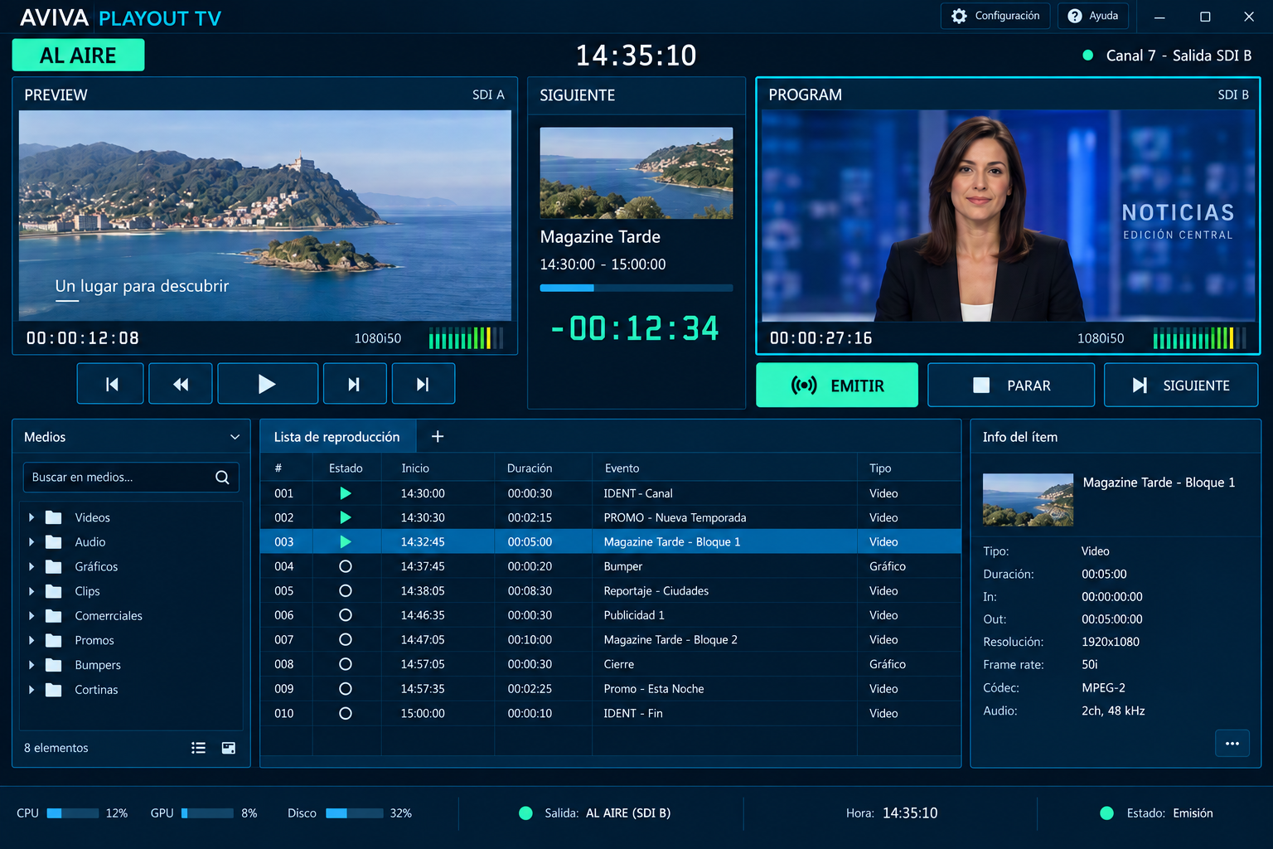Screen dimensions: 1273x849
Task: Switch media browser to thumbnail view
Action: pos(229,748)
